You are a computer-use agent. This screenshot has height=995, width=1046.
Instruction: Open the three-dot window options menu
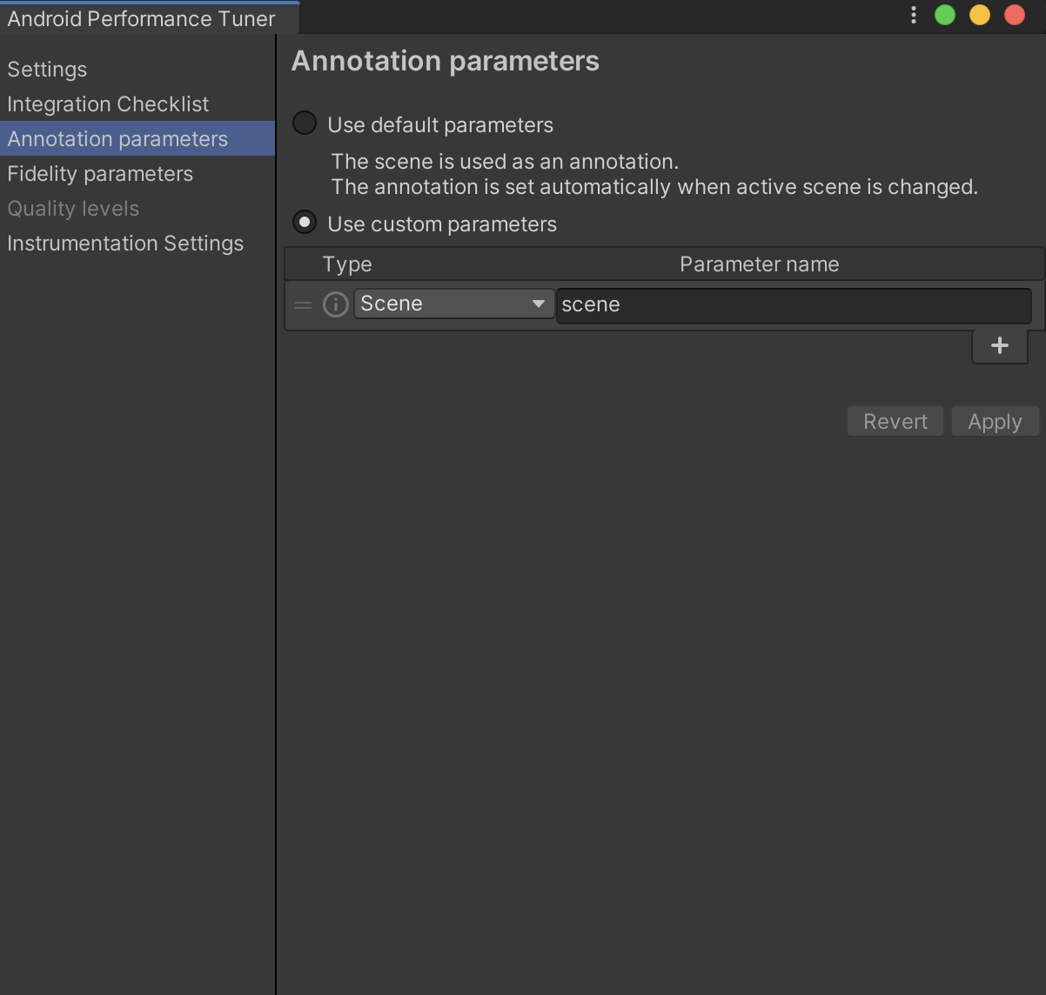point(913,15)
